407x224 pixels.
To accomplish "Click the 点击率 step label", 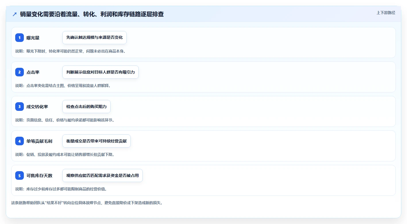I will click(x=33, y=72).
